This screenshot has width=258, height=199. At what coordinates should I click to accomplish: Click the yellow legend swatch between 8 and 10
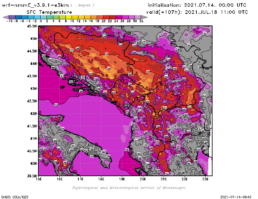click(x=69, y=17)
